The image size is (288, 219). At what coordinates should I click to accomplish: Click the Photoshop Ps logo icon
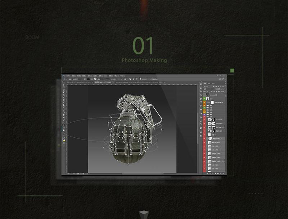[63, 76]
